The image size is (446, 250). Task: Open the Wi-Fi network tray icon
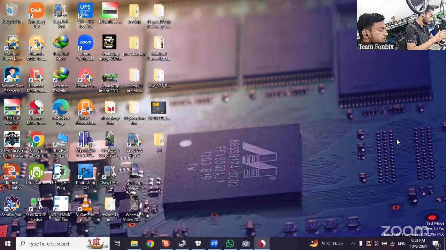click(392, 243)
